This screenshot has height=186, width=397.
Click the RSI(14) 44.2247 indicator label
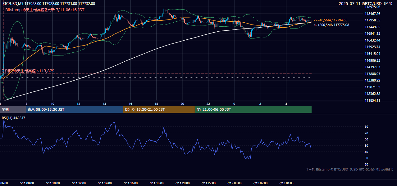[14, 118]
